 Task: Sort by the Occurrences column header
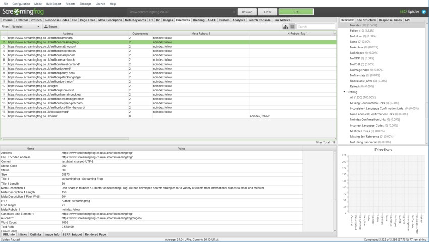tap(140, 33)
